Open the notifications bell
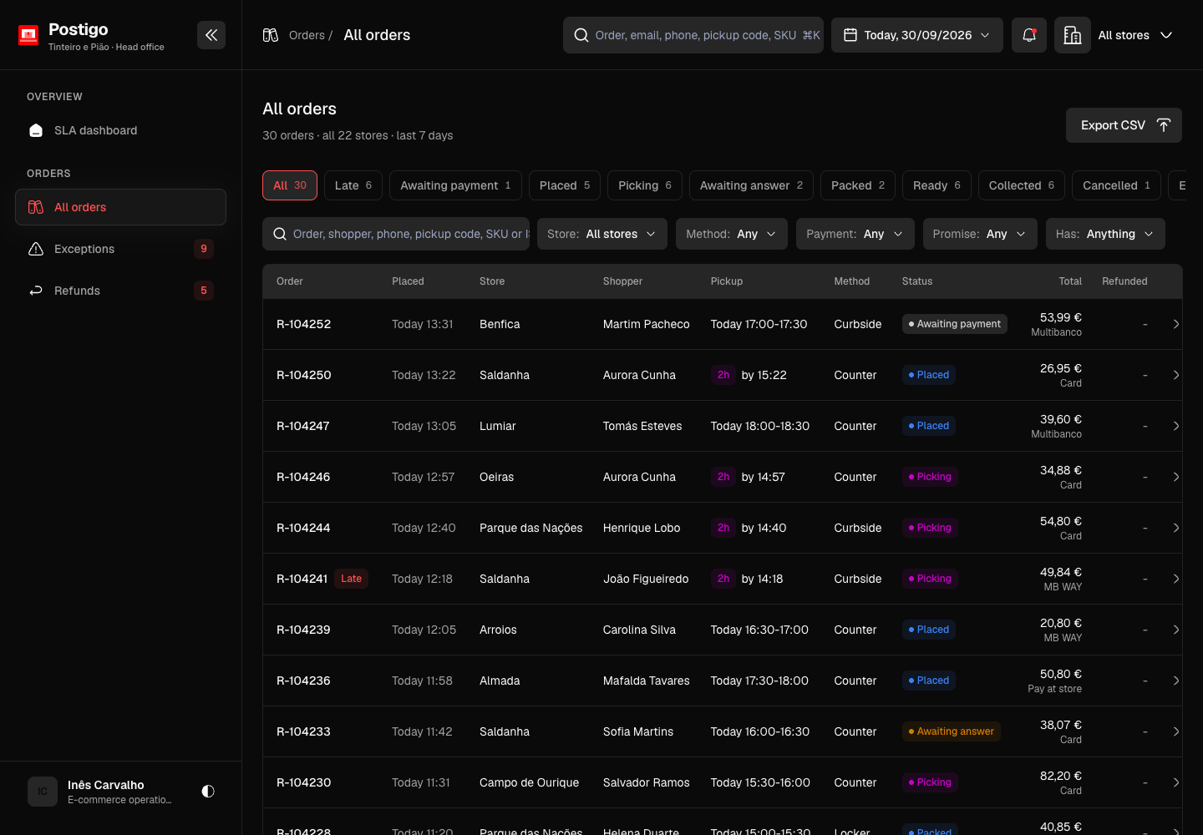Viewport: 1203px width, 835px height. coord(1029,35)
